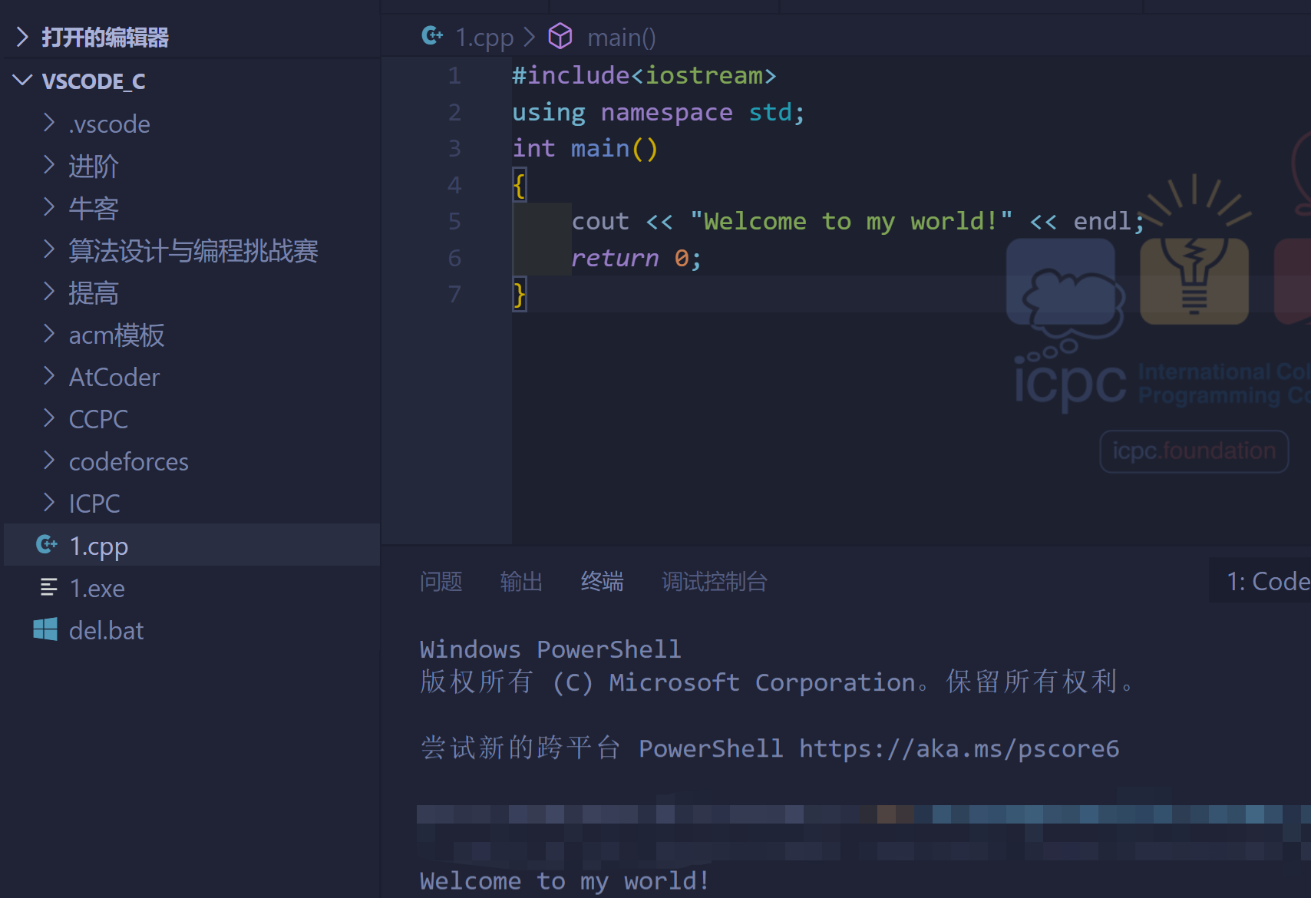Expand the 提高 folder chevron
This screenshot has width=1311, height=898.
(49, 292)
